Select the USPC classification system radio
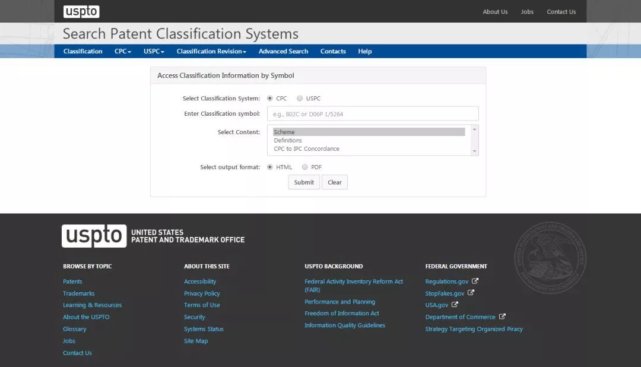Viewport: 641px width, 367px height. click(x=300, y=99)
